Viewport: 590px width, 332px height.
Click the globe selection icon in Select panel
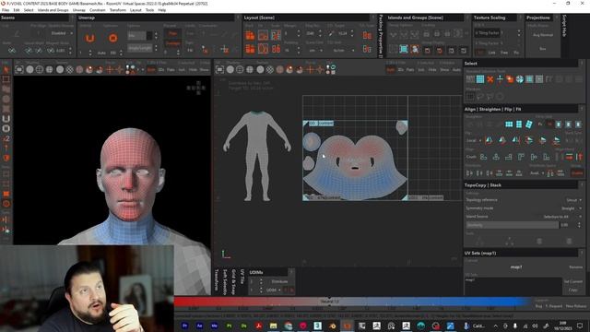tap(520, 79)
